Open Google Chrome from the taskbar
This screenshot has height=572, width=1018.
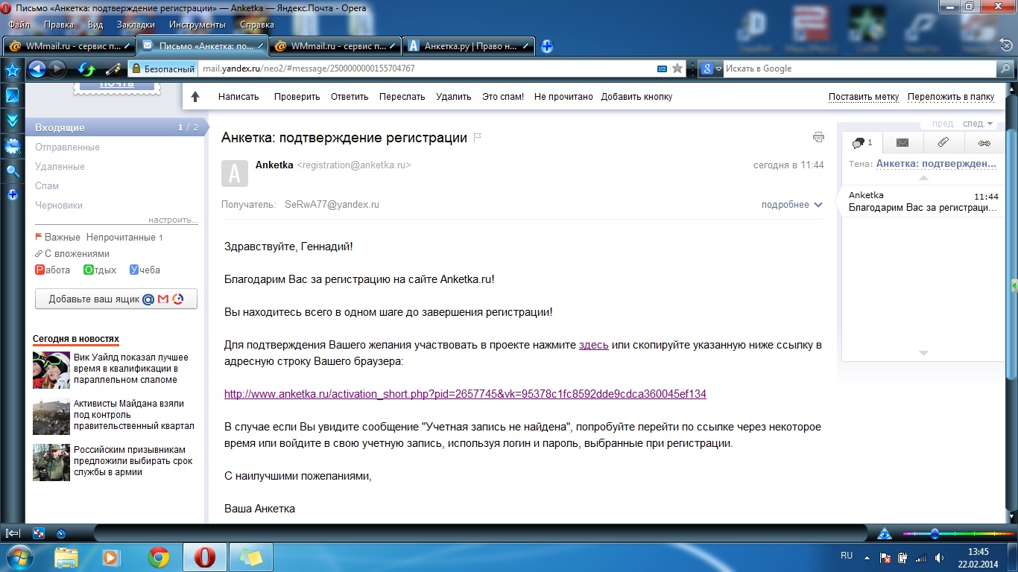[x=158, y=557]
